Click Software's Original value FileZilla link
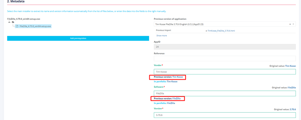This screenshot has height=120, width=301. (x=292, y=88)
